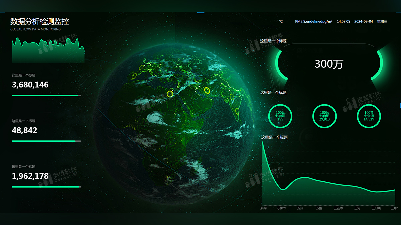Select the ring gauge showing 29,813
401x225 pixels.
tap(324, 116)
